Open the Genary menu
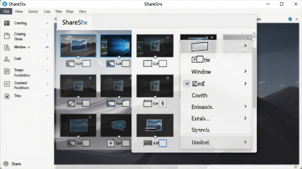The width and height of the screenshot is (302, 169). click(x=33, y=11)
